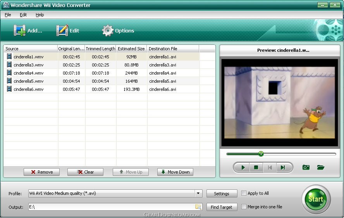Click the Find Target button
The image size is (344, 218).
tap(222, 207)
